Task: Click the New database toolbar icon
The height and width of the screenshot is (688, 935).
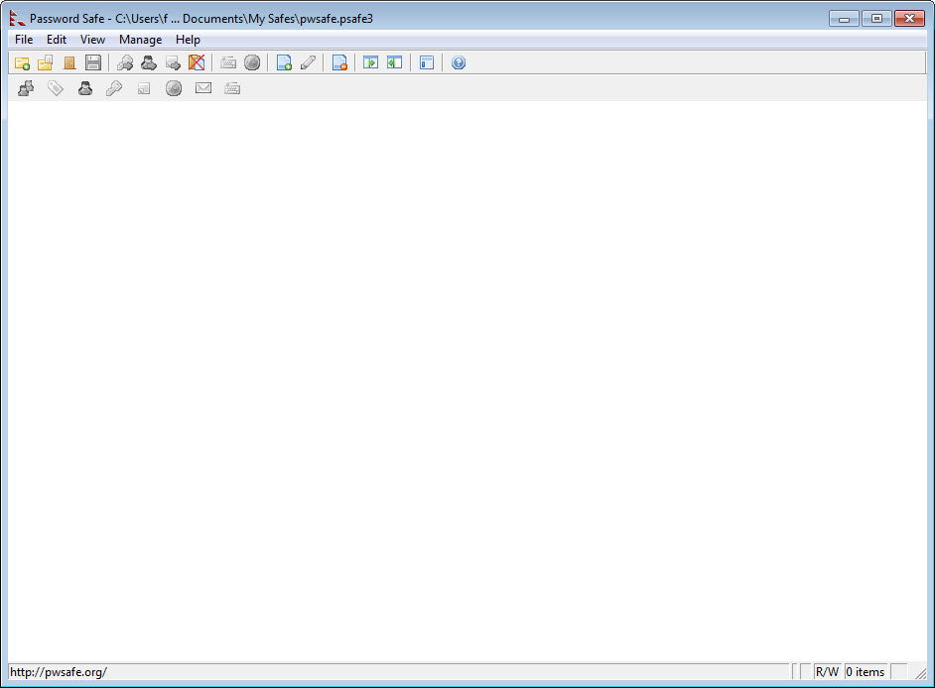Action: [22, 62]
